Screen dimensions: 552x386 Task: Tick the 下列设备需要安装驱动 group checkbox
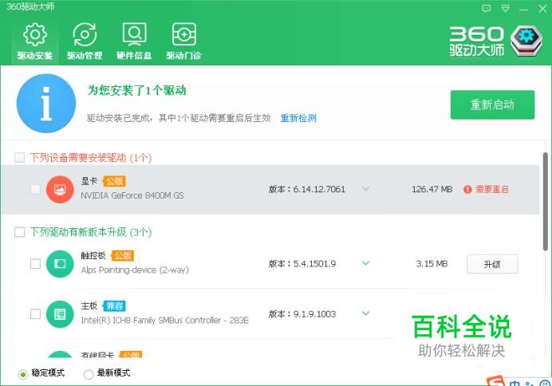coord(19,157)
